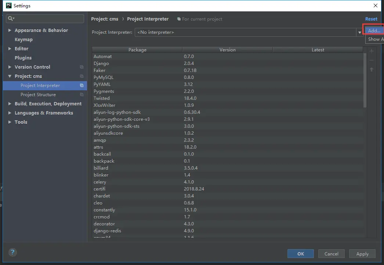Click the OK button

click(x=301, y=254)
